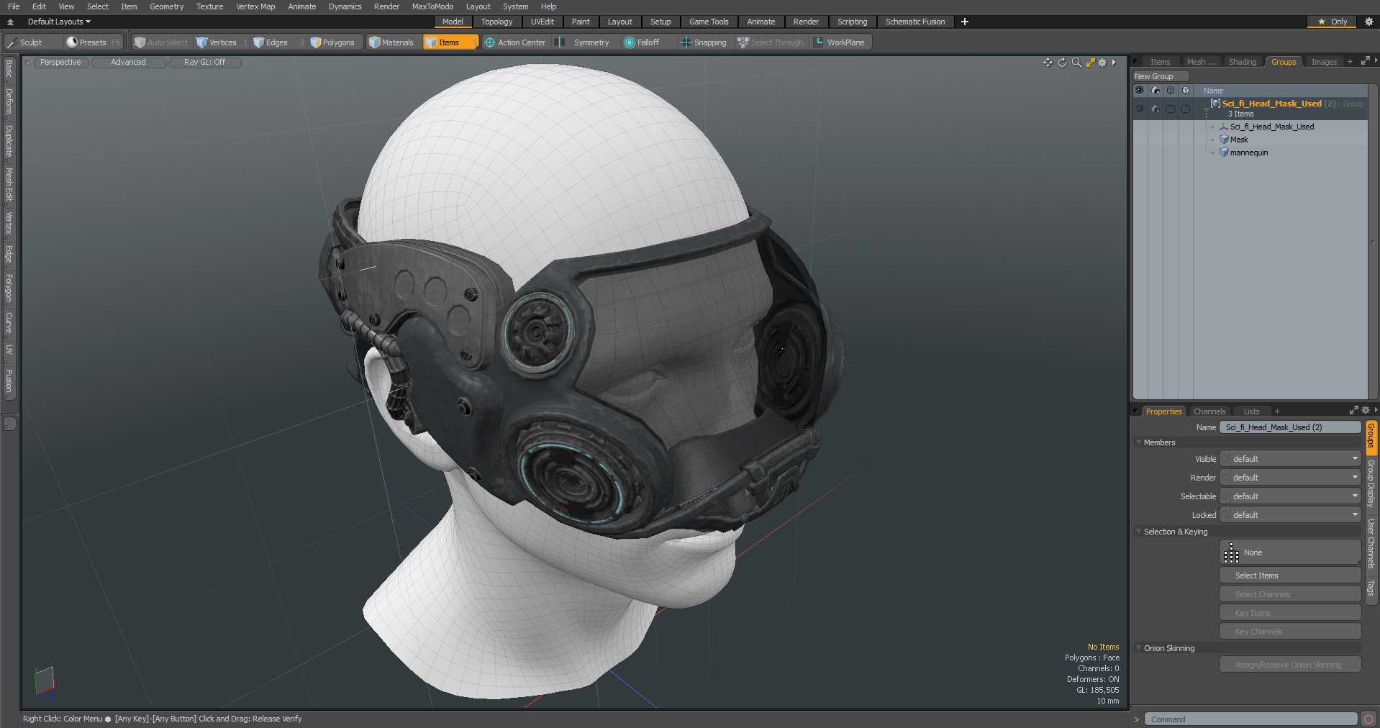Open the Geometry menu

pos(166,6)
